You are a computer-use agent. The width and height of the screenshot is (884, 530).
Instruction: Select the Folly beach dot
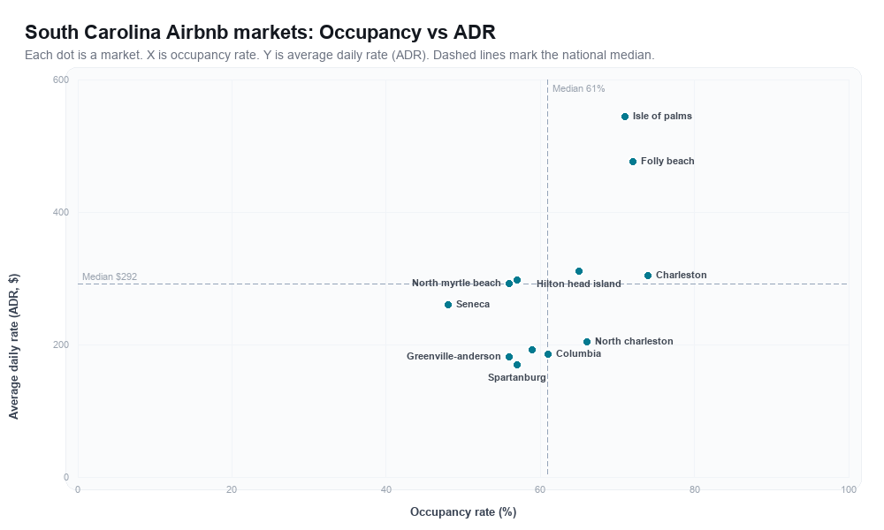coord(633,162)
